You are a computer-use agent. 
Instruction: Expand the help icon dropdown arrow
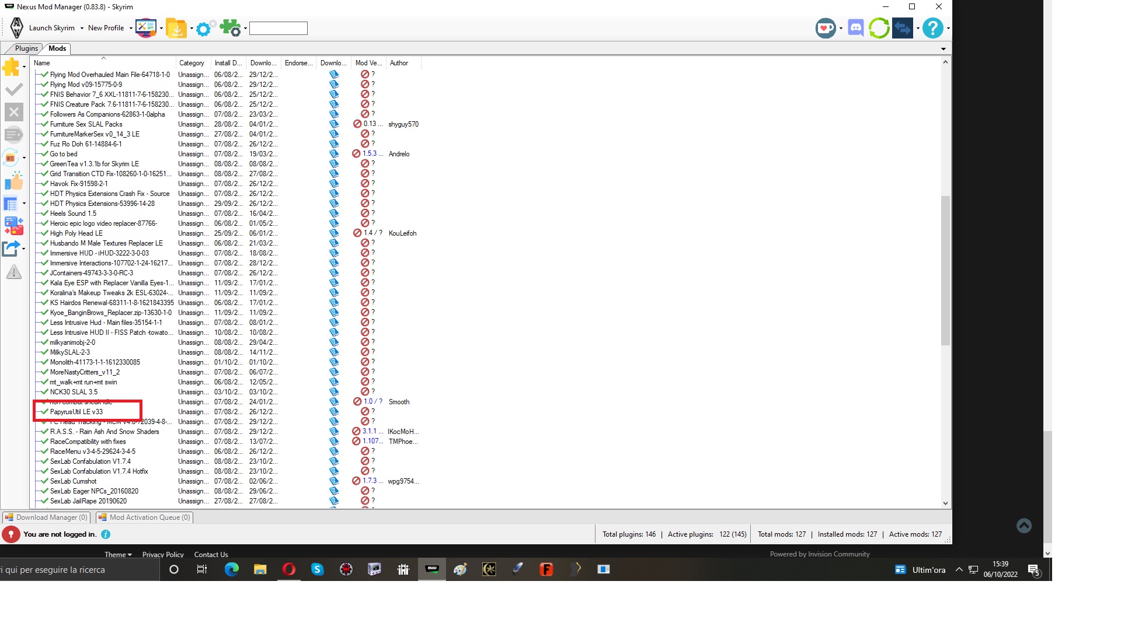(948, 28)
